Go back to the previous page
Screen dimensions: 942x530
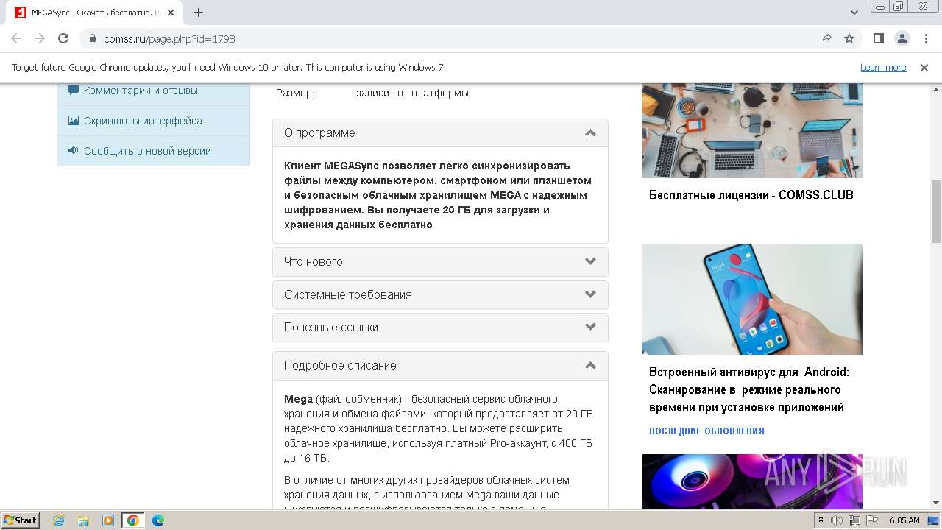click(x=16, y=38)
